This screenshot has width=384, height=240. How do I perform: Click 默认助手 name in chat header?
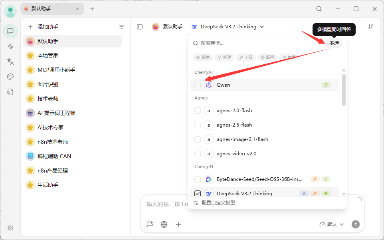pos(173,27)
